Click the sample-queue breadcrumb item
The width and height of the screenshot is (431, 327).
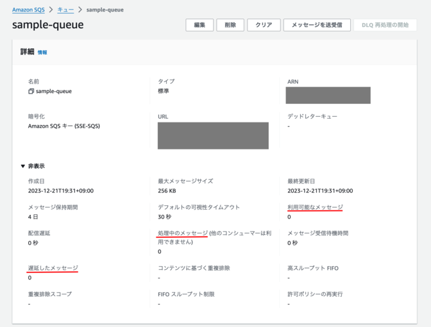tap(105, 10)
